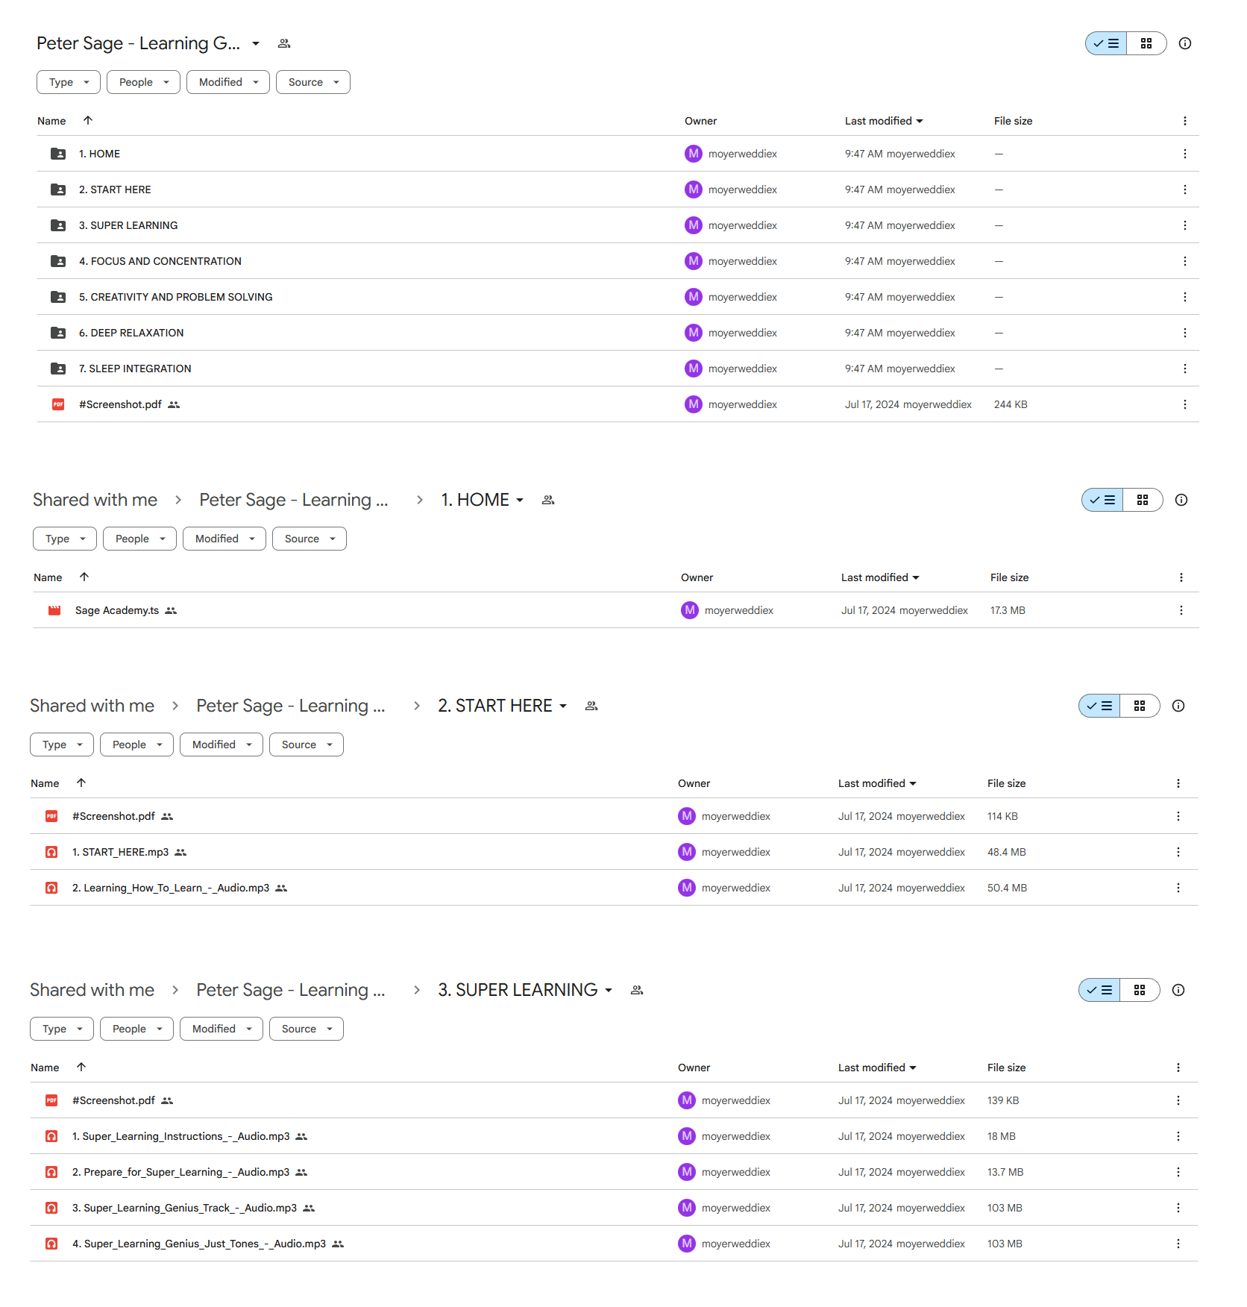Open info panel for Peter Sage folder
The image size is (1247, 1307).
(x=1184, y=43)
